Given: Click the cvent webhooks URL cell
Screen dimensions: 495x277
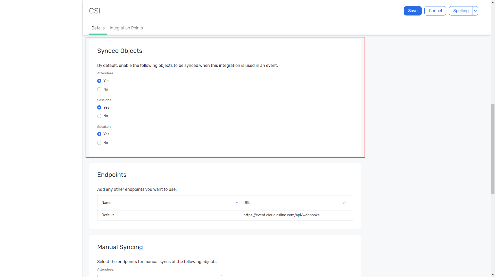Looking at the screenshot, I should click(x=281, y=215).
